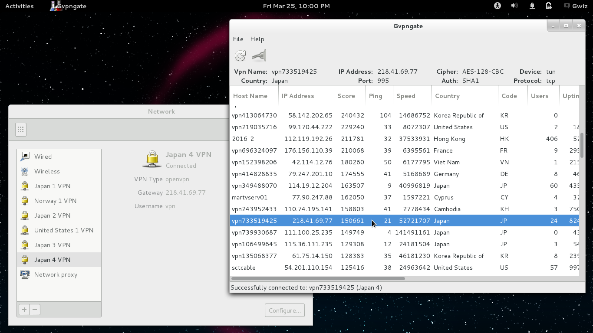Sort by Score column header

350,96
